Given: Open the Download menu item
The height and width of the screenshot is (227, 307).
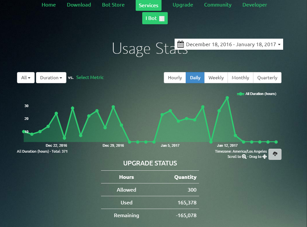Looking at the screenshot, I should (x=79, y=5).
